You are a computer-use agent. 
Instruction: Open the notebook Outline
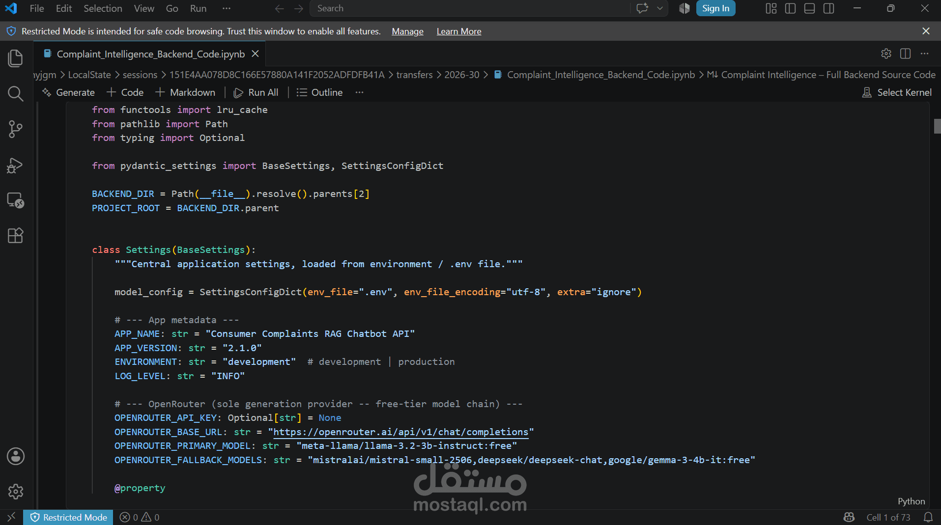[319, 92]
